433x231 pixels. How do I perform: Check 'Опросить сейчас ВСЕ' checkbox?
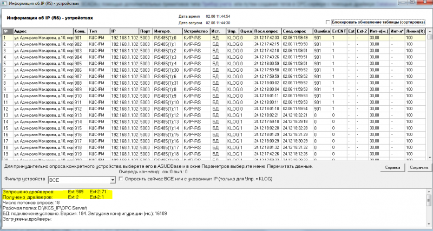point(121,178)
